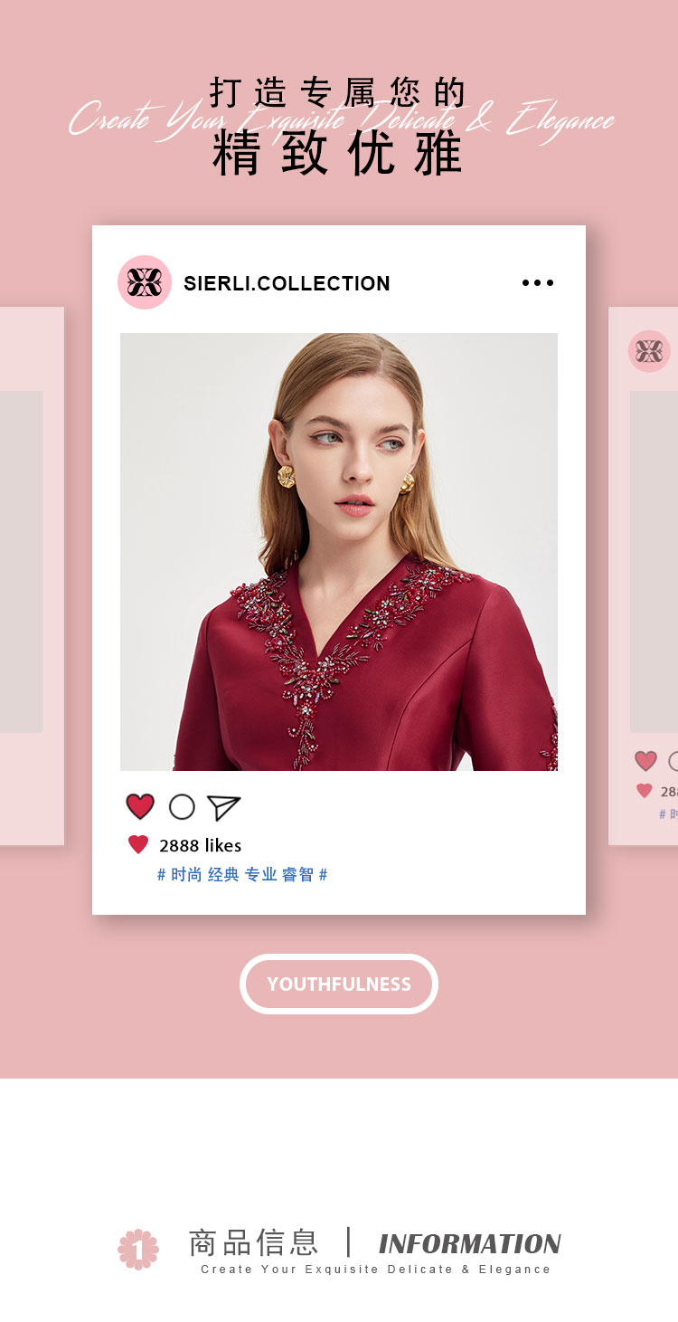Click the pink flower number 1 badge
Image resolution: width=678 pixels, height=1322 pixels.
pos(138,1249)
